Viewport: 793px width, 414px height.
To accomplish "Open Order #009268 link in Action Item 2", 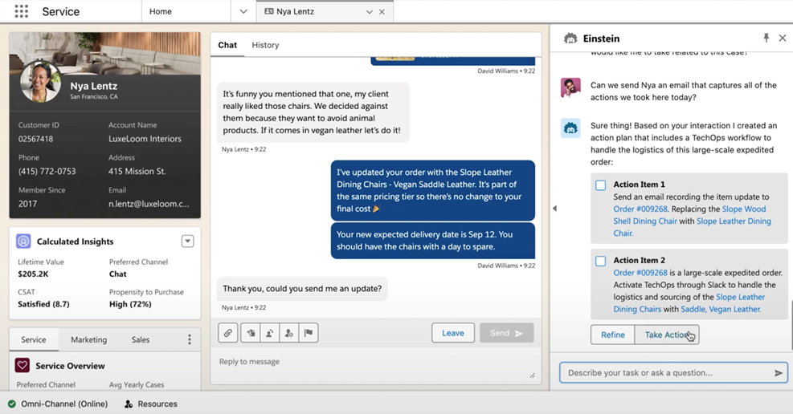I will pos(640,273).
